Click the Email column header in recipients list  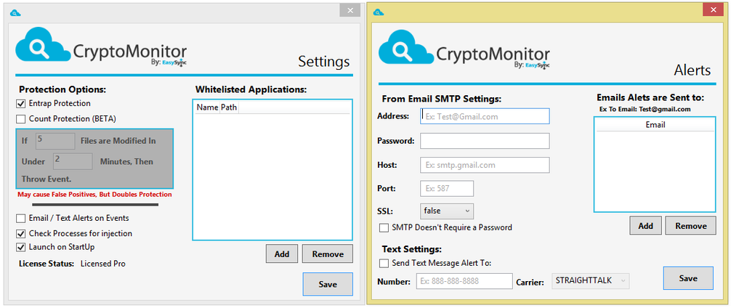[655, 125]
